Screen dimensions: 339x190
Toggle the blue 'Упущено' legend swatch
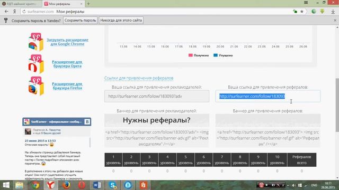(216, 55)
